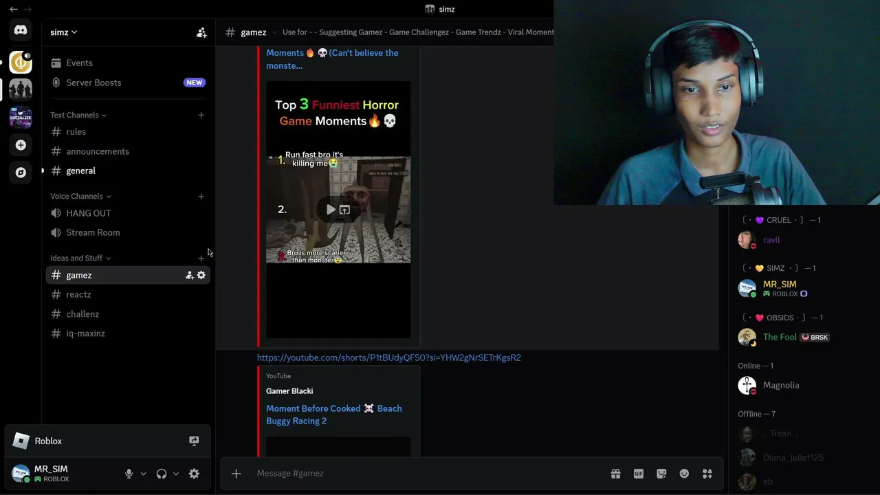Collapse the Ideas and Stuff category
Image resolution: width=880 pixels, height=495 pixels.
(80, 258)
